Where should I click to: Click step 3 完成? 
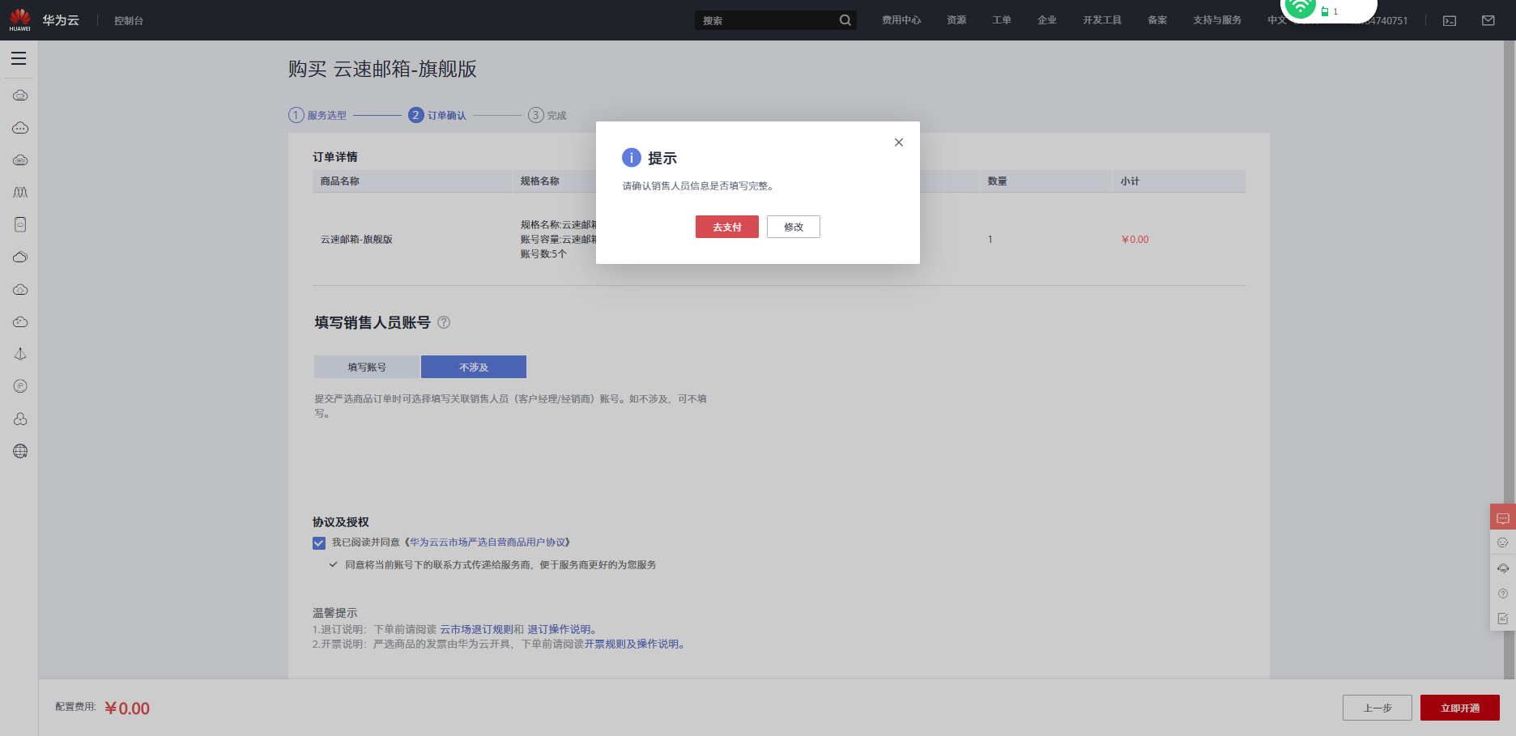click(547, 115)
